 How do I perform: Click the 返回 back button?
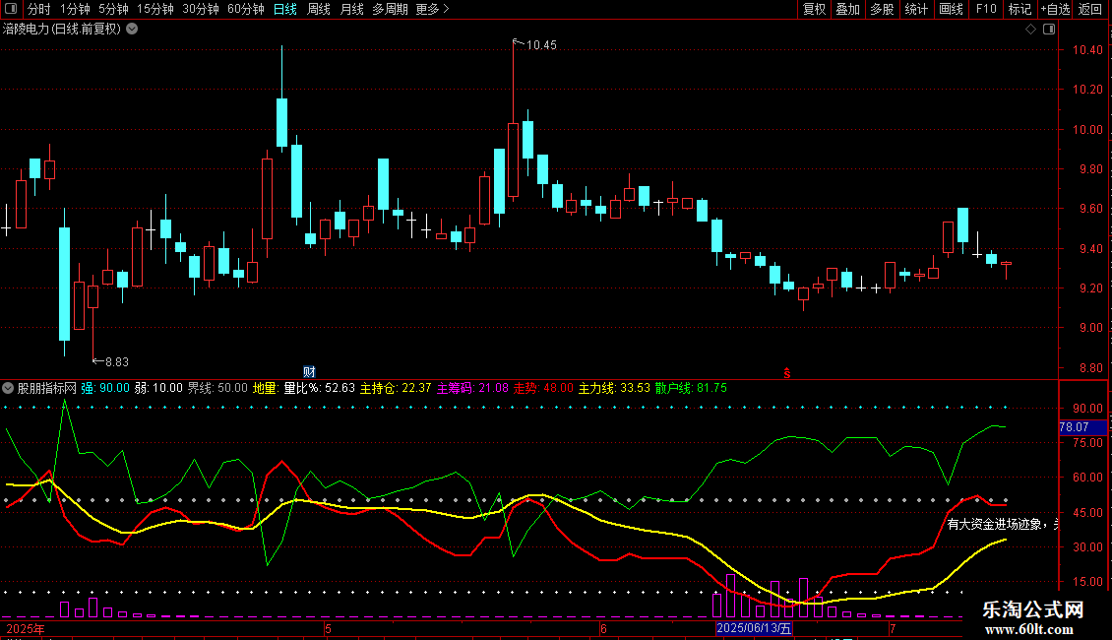pyautogui.click(x=1090, y=9)
